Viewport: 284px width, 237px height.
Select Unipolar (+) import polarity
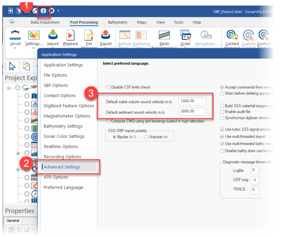147,137
